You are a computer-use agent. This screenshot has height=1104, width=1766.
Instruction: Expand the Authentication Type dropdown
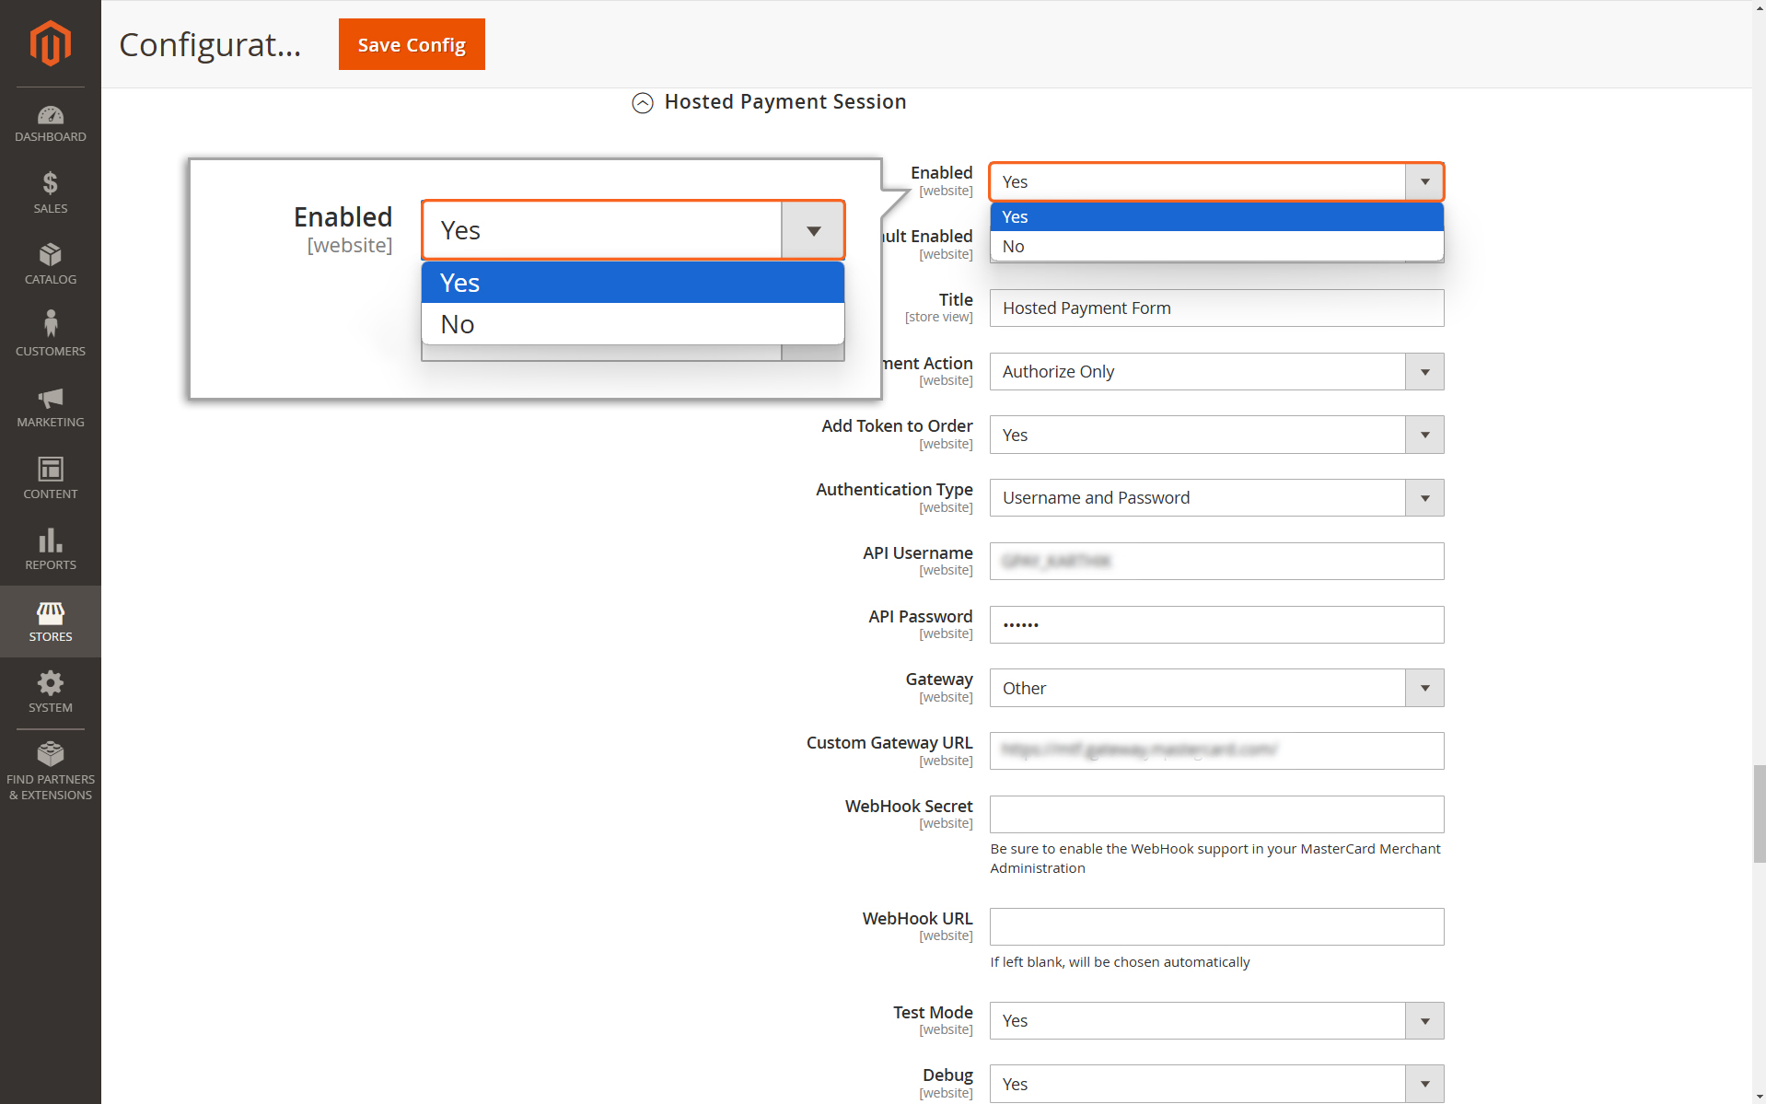click(x=1216, y=498)
